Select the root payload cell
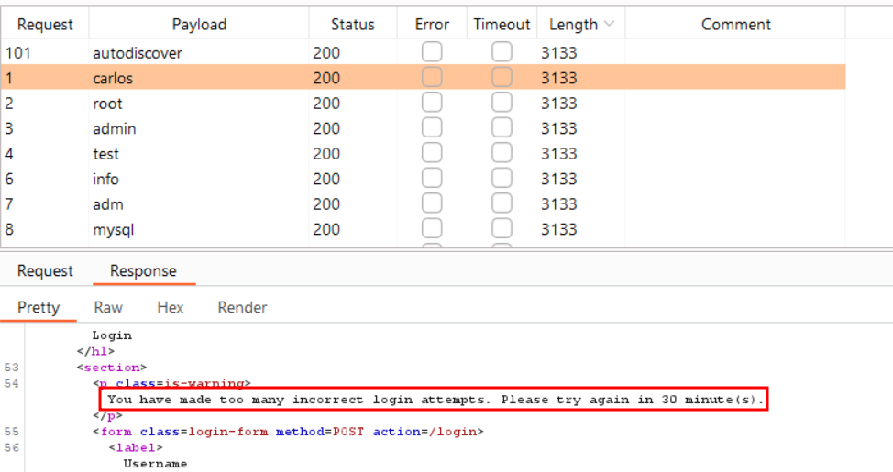The height and width of the screenshot is (472, 893). click(x=199, y=103)
